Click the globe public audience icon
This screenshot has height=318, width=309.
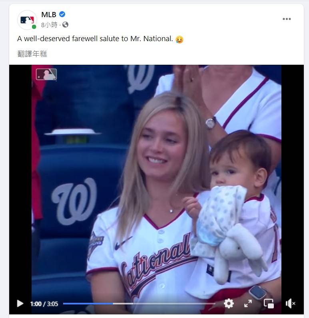coord(65,25)
